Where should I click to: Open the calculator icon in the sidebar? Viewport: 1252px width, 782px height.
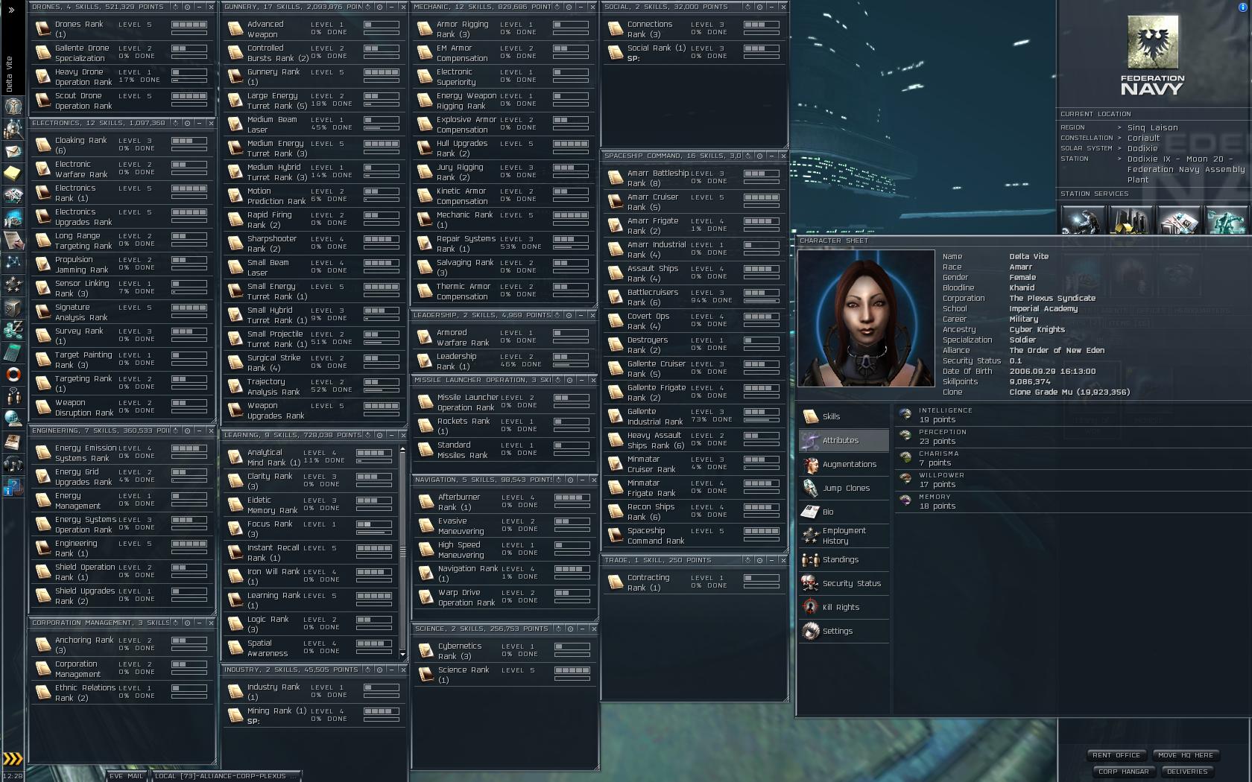click(13, 352)
